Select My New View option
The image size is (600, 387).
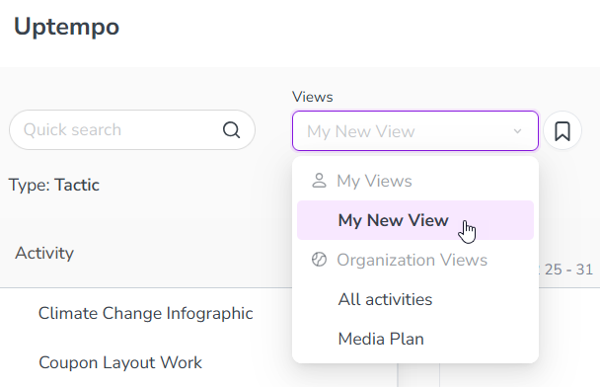coord(415,220)
